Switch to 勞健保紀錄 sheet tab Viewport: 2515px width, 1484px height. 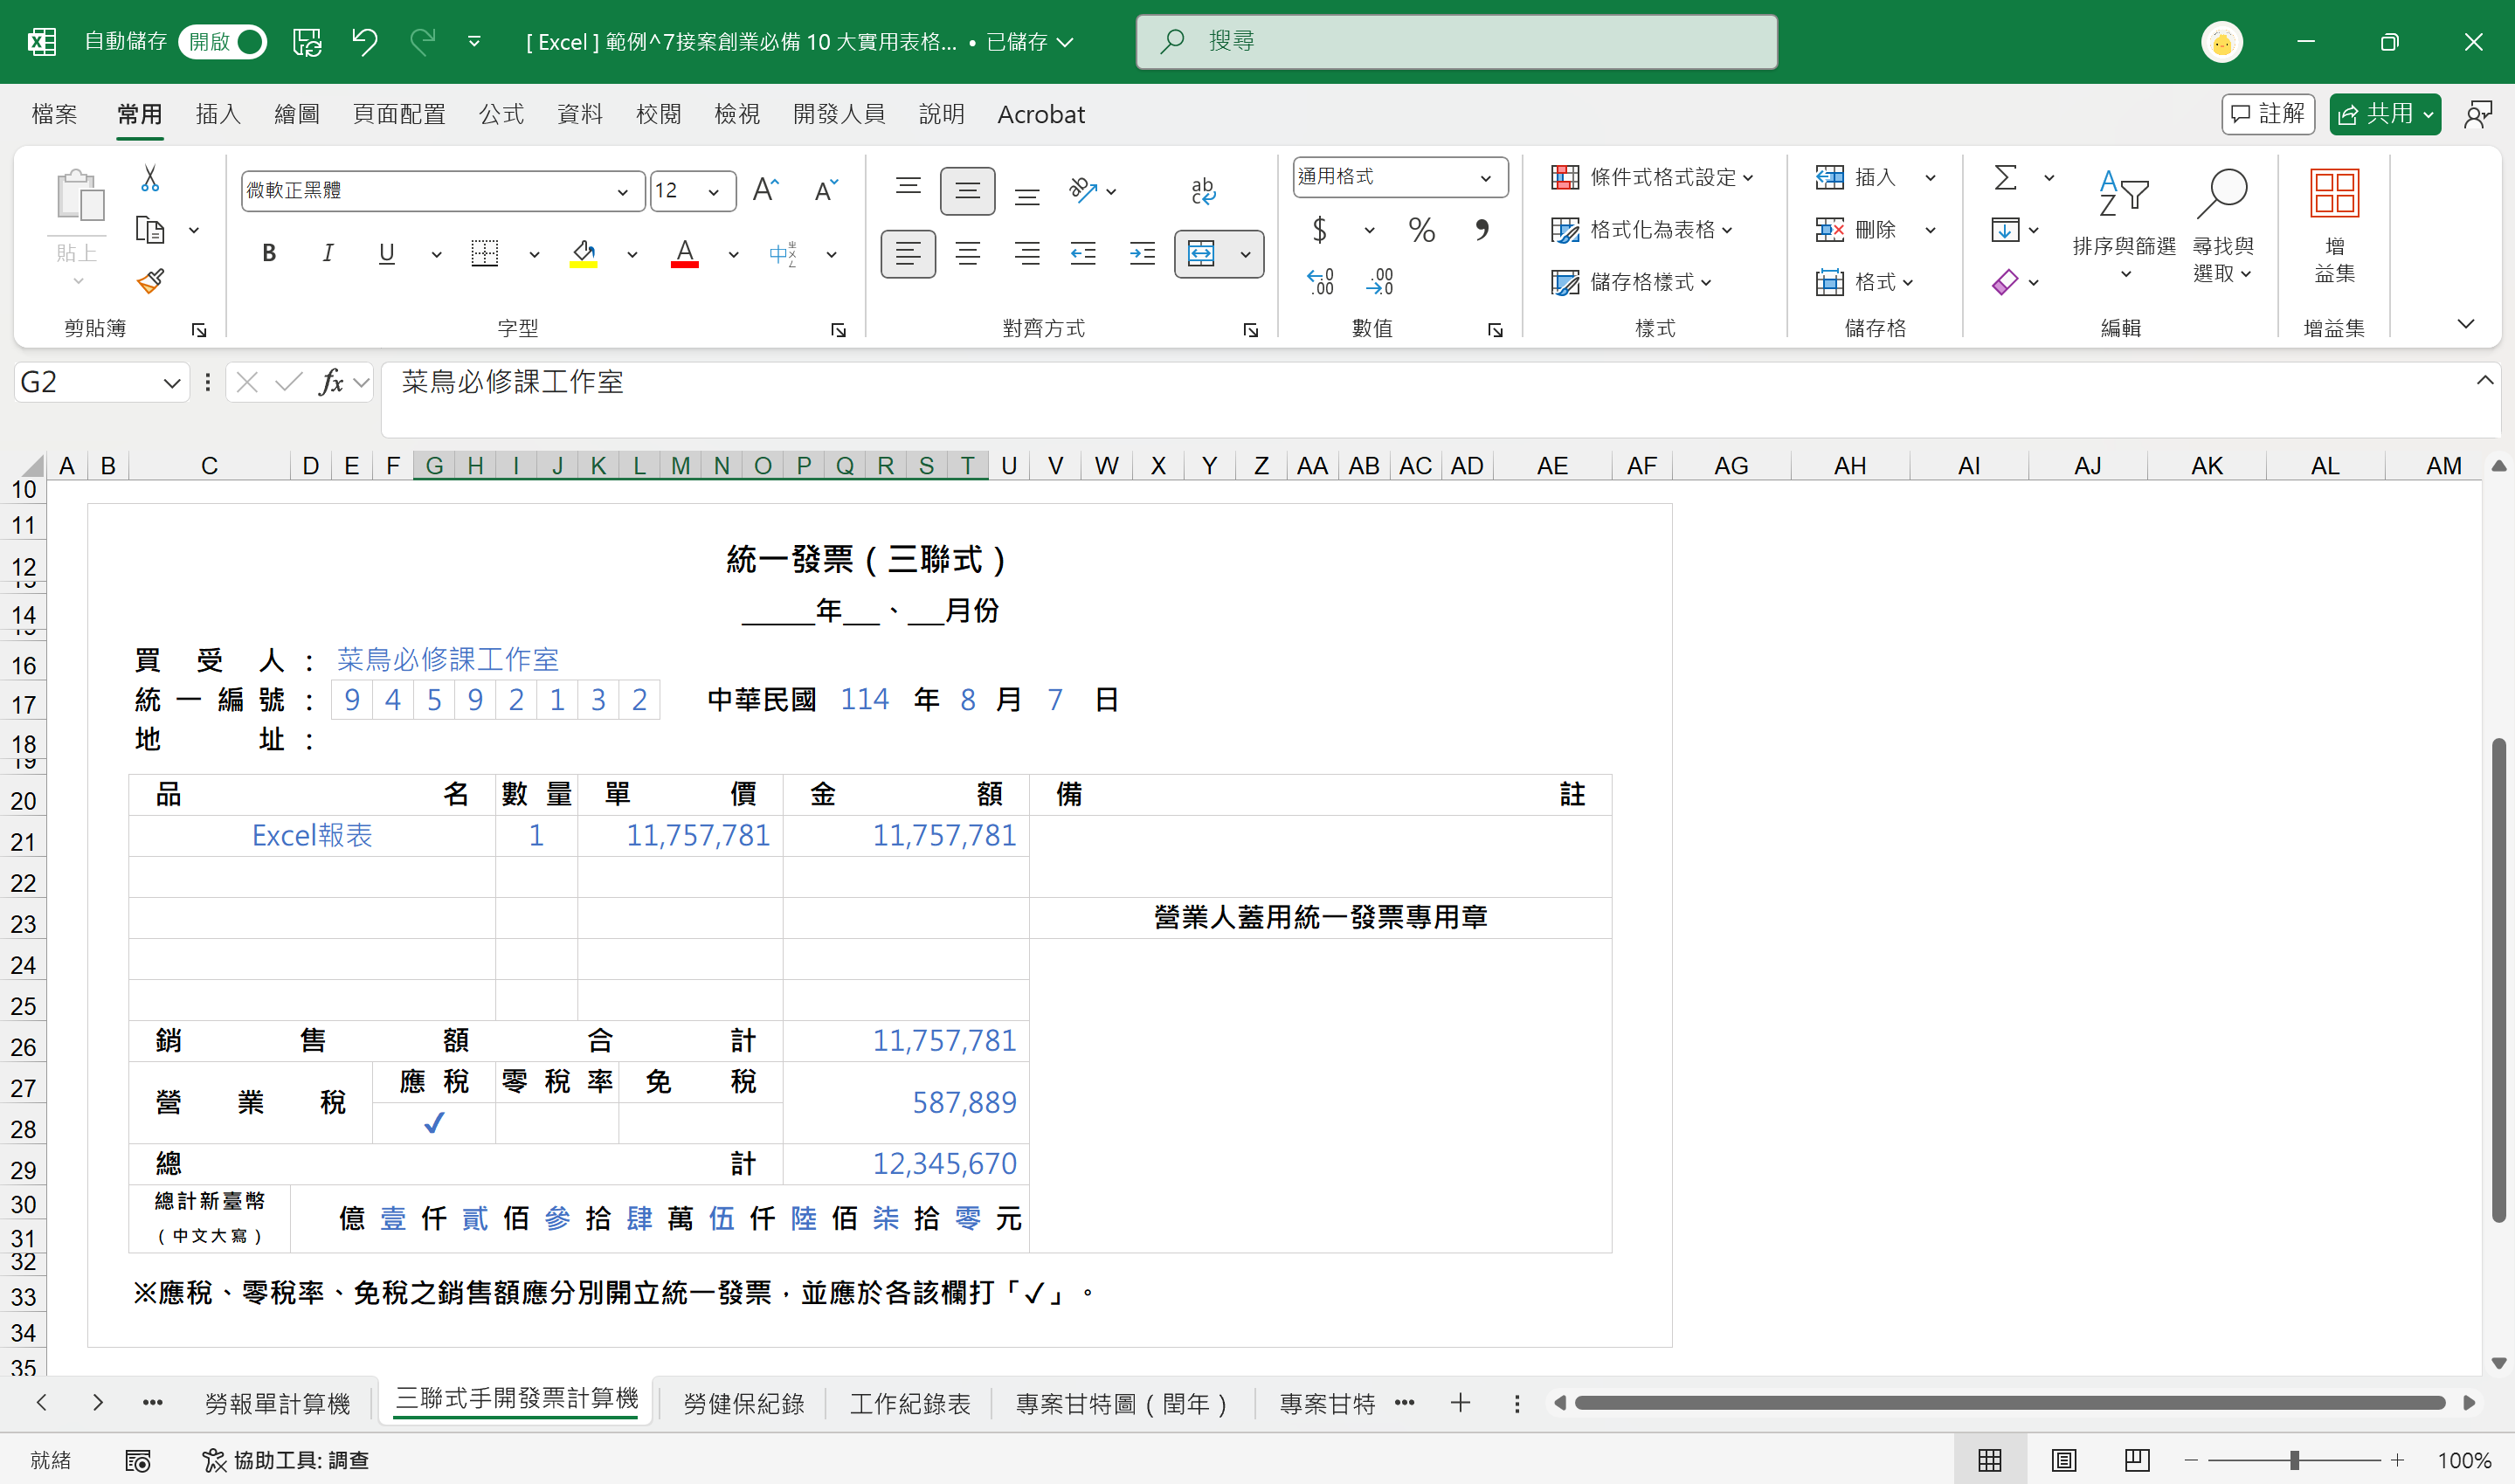(x=743, y=1403)
